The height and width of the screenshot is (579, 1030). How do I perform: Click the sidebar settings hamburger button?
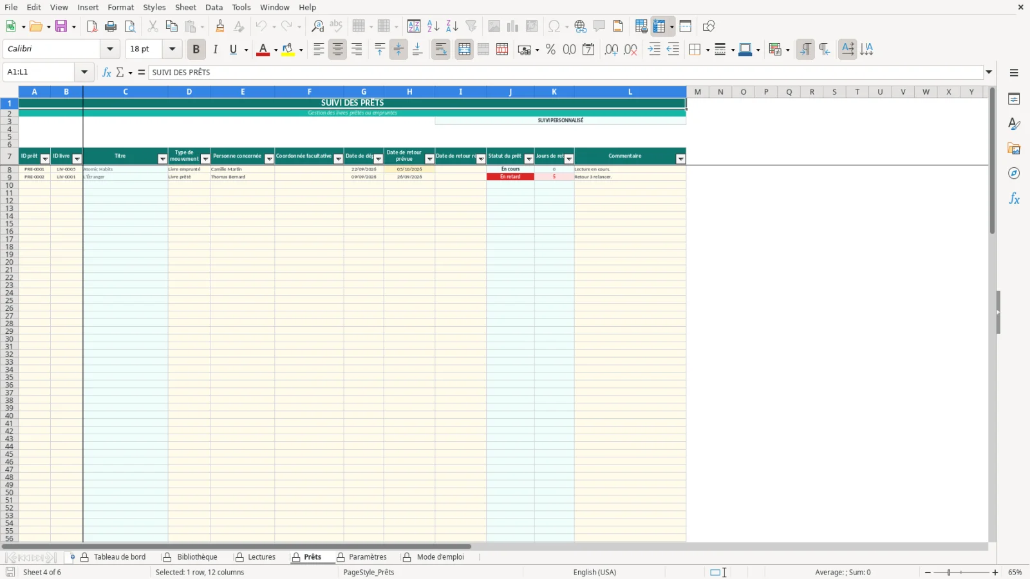(x=1014, y=73)
